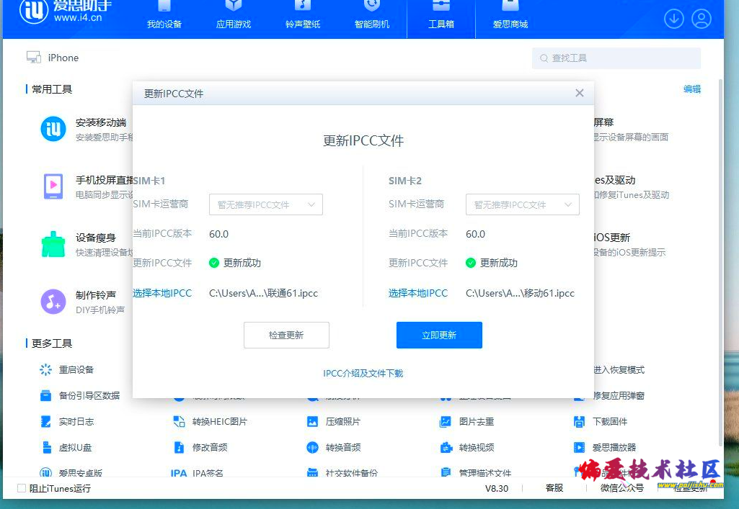This screenshot has height=509, width=739.
Task: Select the 重启设备 restart icon
Action: coord(46,369)
